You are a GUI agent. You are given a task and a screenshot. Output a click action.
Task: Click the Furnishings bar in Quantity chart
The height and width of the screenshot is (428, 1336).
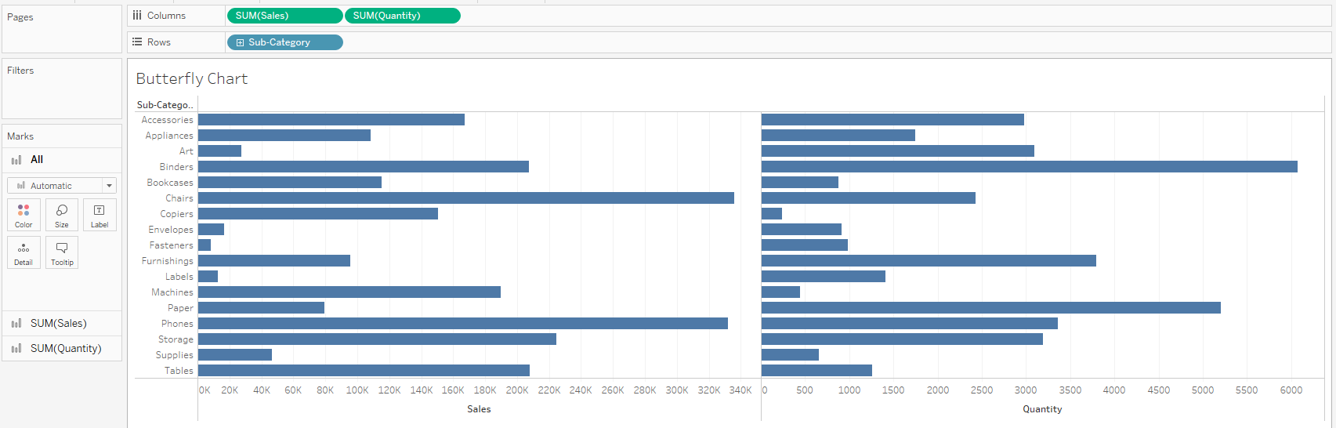929,261
